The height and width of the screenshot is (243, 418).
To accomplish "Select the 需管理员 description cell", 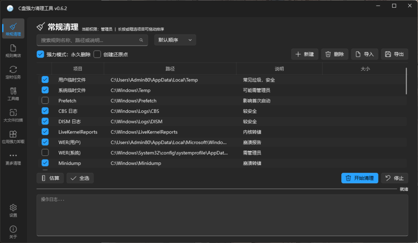I will coord(252,153).
